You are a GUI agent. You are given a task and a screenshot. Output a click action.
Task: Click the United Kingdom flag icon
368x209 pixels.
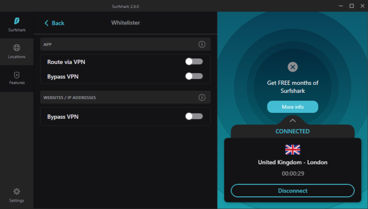292,150
